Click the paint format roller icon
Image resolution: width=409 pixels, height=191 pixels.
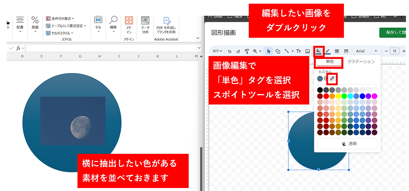pyautogui.click(x=247, y=51)
